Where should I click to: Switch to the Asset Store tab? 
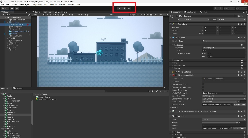point(61,12)
